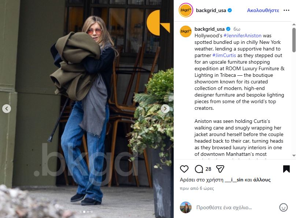Click the scroll down arrow of caption
The width and height of the screenshot is (296, 218).
(x=294, y=155)
